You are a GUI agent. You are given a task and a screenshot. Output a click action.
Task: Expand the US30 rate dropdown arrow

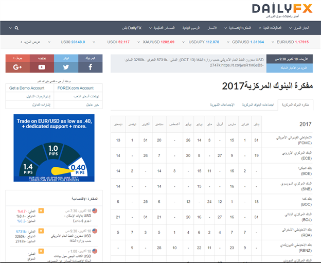pyautogui.click(x=49, y=42)
